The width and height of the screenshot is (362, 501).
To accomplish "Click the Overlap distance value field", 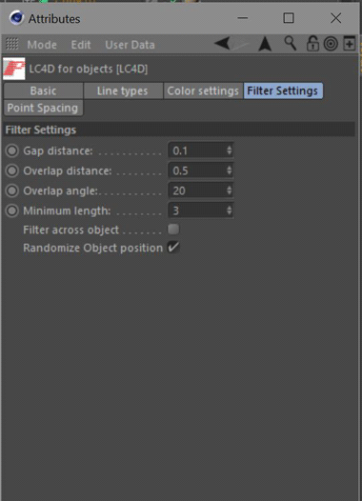I will [201, 170].
